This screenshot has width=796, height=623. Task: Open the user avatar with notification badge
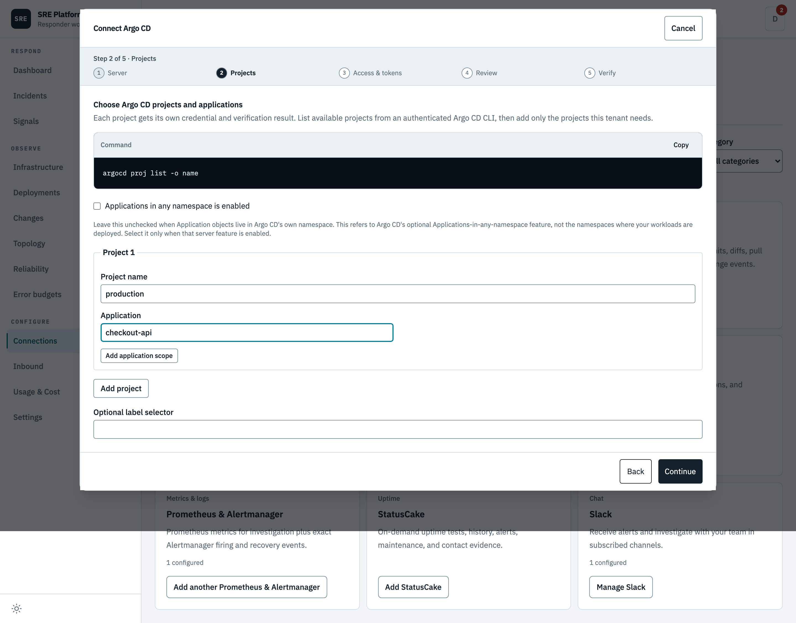click(x=775, y=19)
